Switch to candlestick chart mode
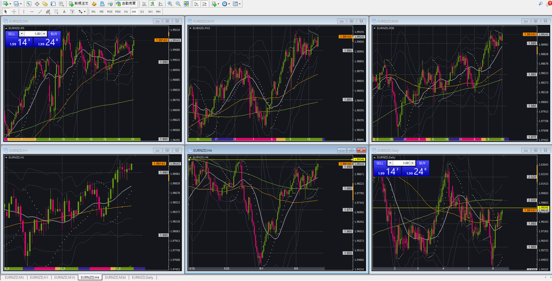The image size is (552, 281). click(x=152, y=4)
